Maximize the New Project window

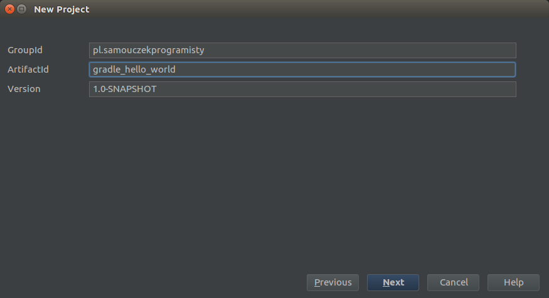(22, 9)
